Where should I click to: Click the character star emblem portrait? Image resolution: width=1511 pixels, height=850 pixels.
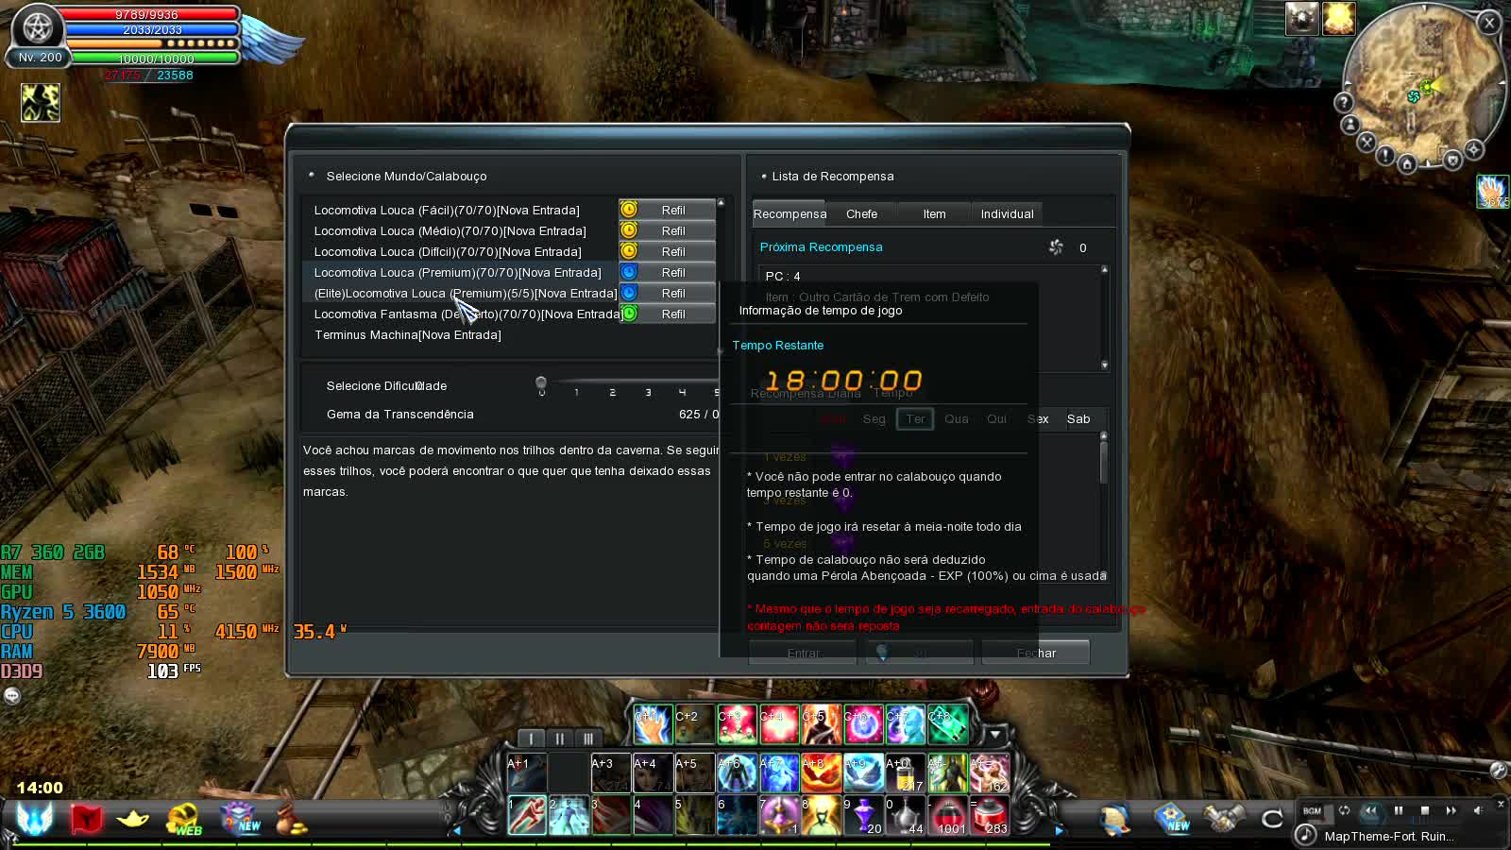tap(38, 27)
